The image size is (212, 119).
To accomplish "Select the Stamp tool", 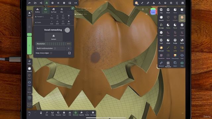I will click(182, 41).
